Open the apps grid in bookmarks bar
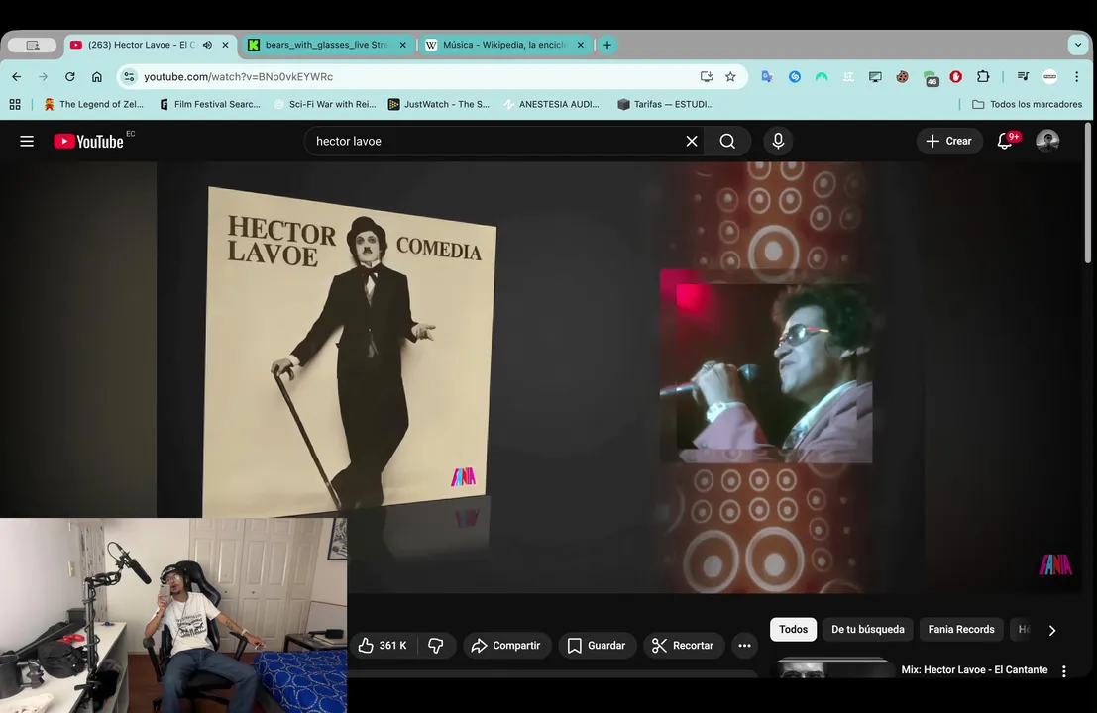 [15, 104]
